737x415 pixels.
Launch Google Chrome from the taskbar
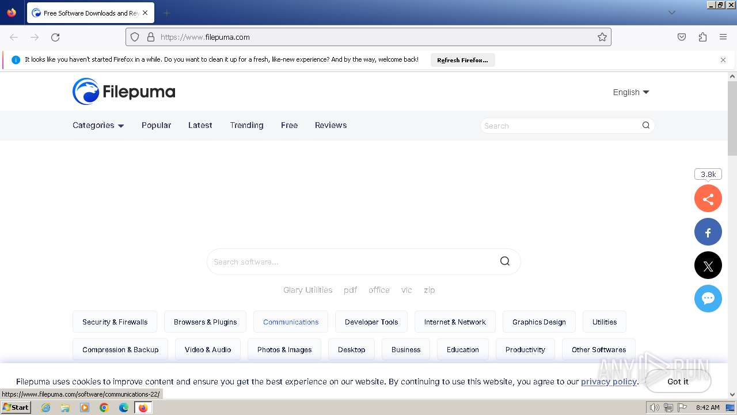(x=104, y=408)
